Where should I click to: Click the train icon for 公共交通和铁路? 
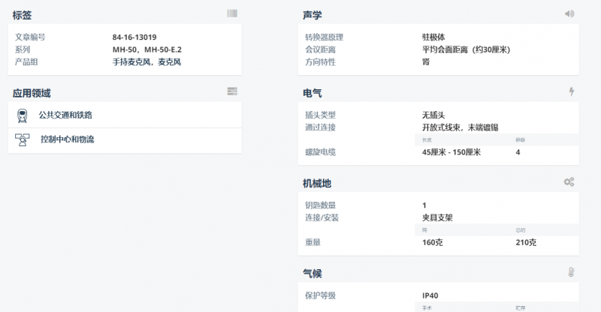coord(22,115)
